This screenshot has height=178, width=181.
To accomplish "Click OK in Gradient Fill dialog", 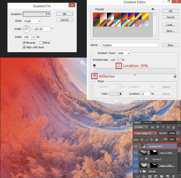I will (65, 14).
